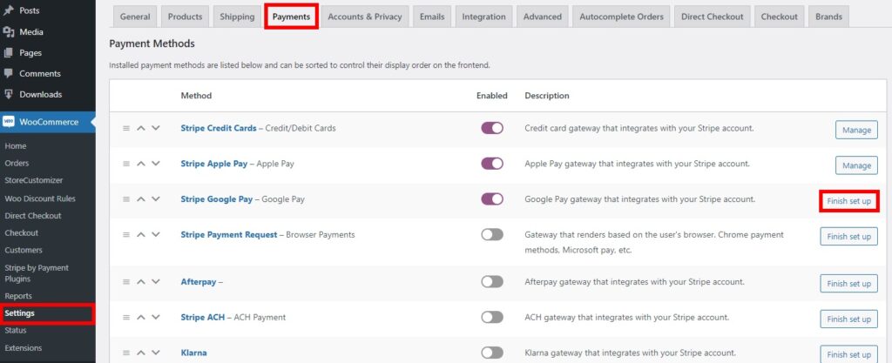Viewport: 892px width, 363px height.
Task: Click Finish set up for Stripe ACH
Action: [848, 319]
